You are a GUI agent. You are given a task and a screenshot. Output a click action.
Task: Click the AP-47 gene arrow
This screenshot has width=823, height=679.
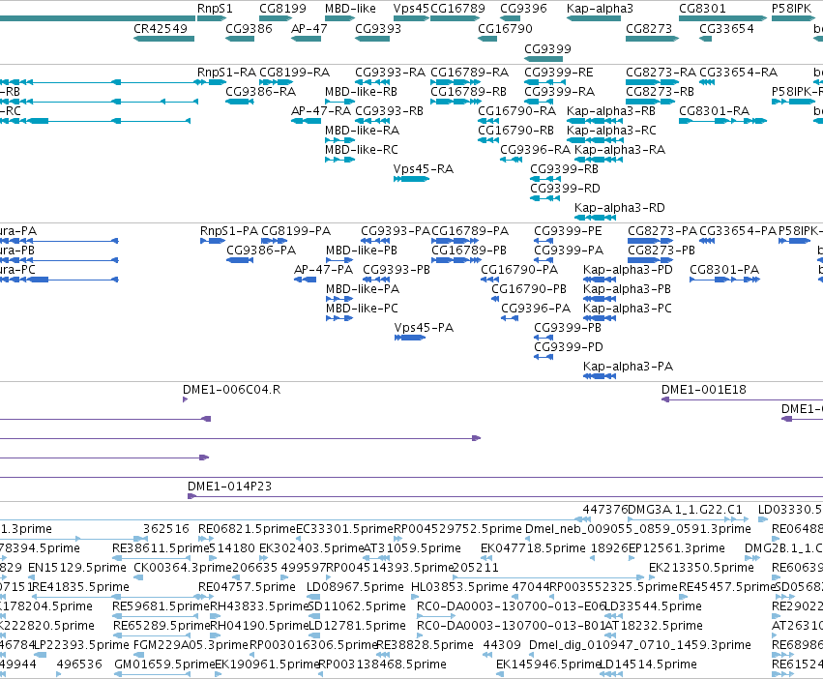pos(306,39)
